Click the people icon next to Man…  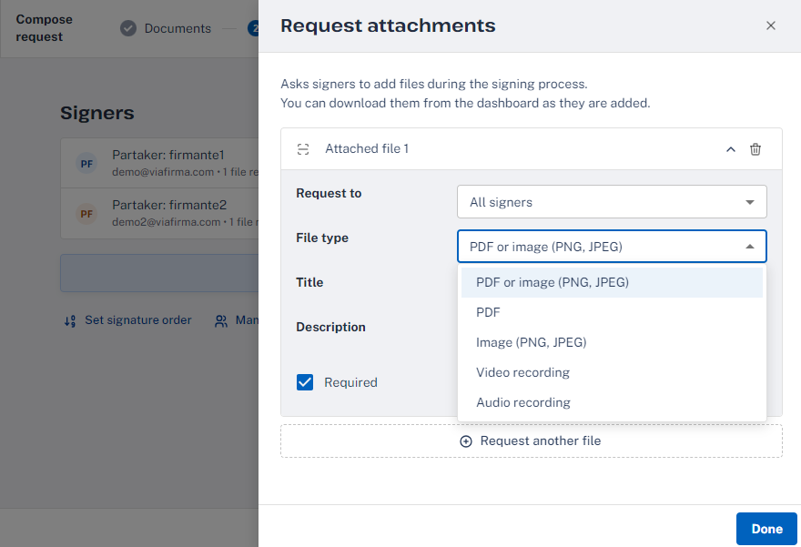(220, 320)
